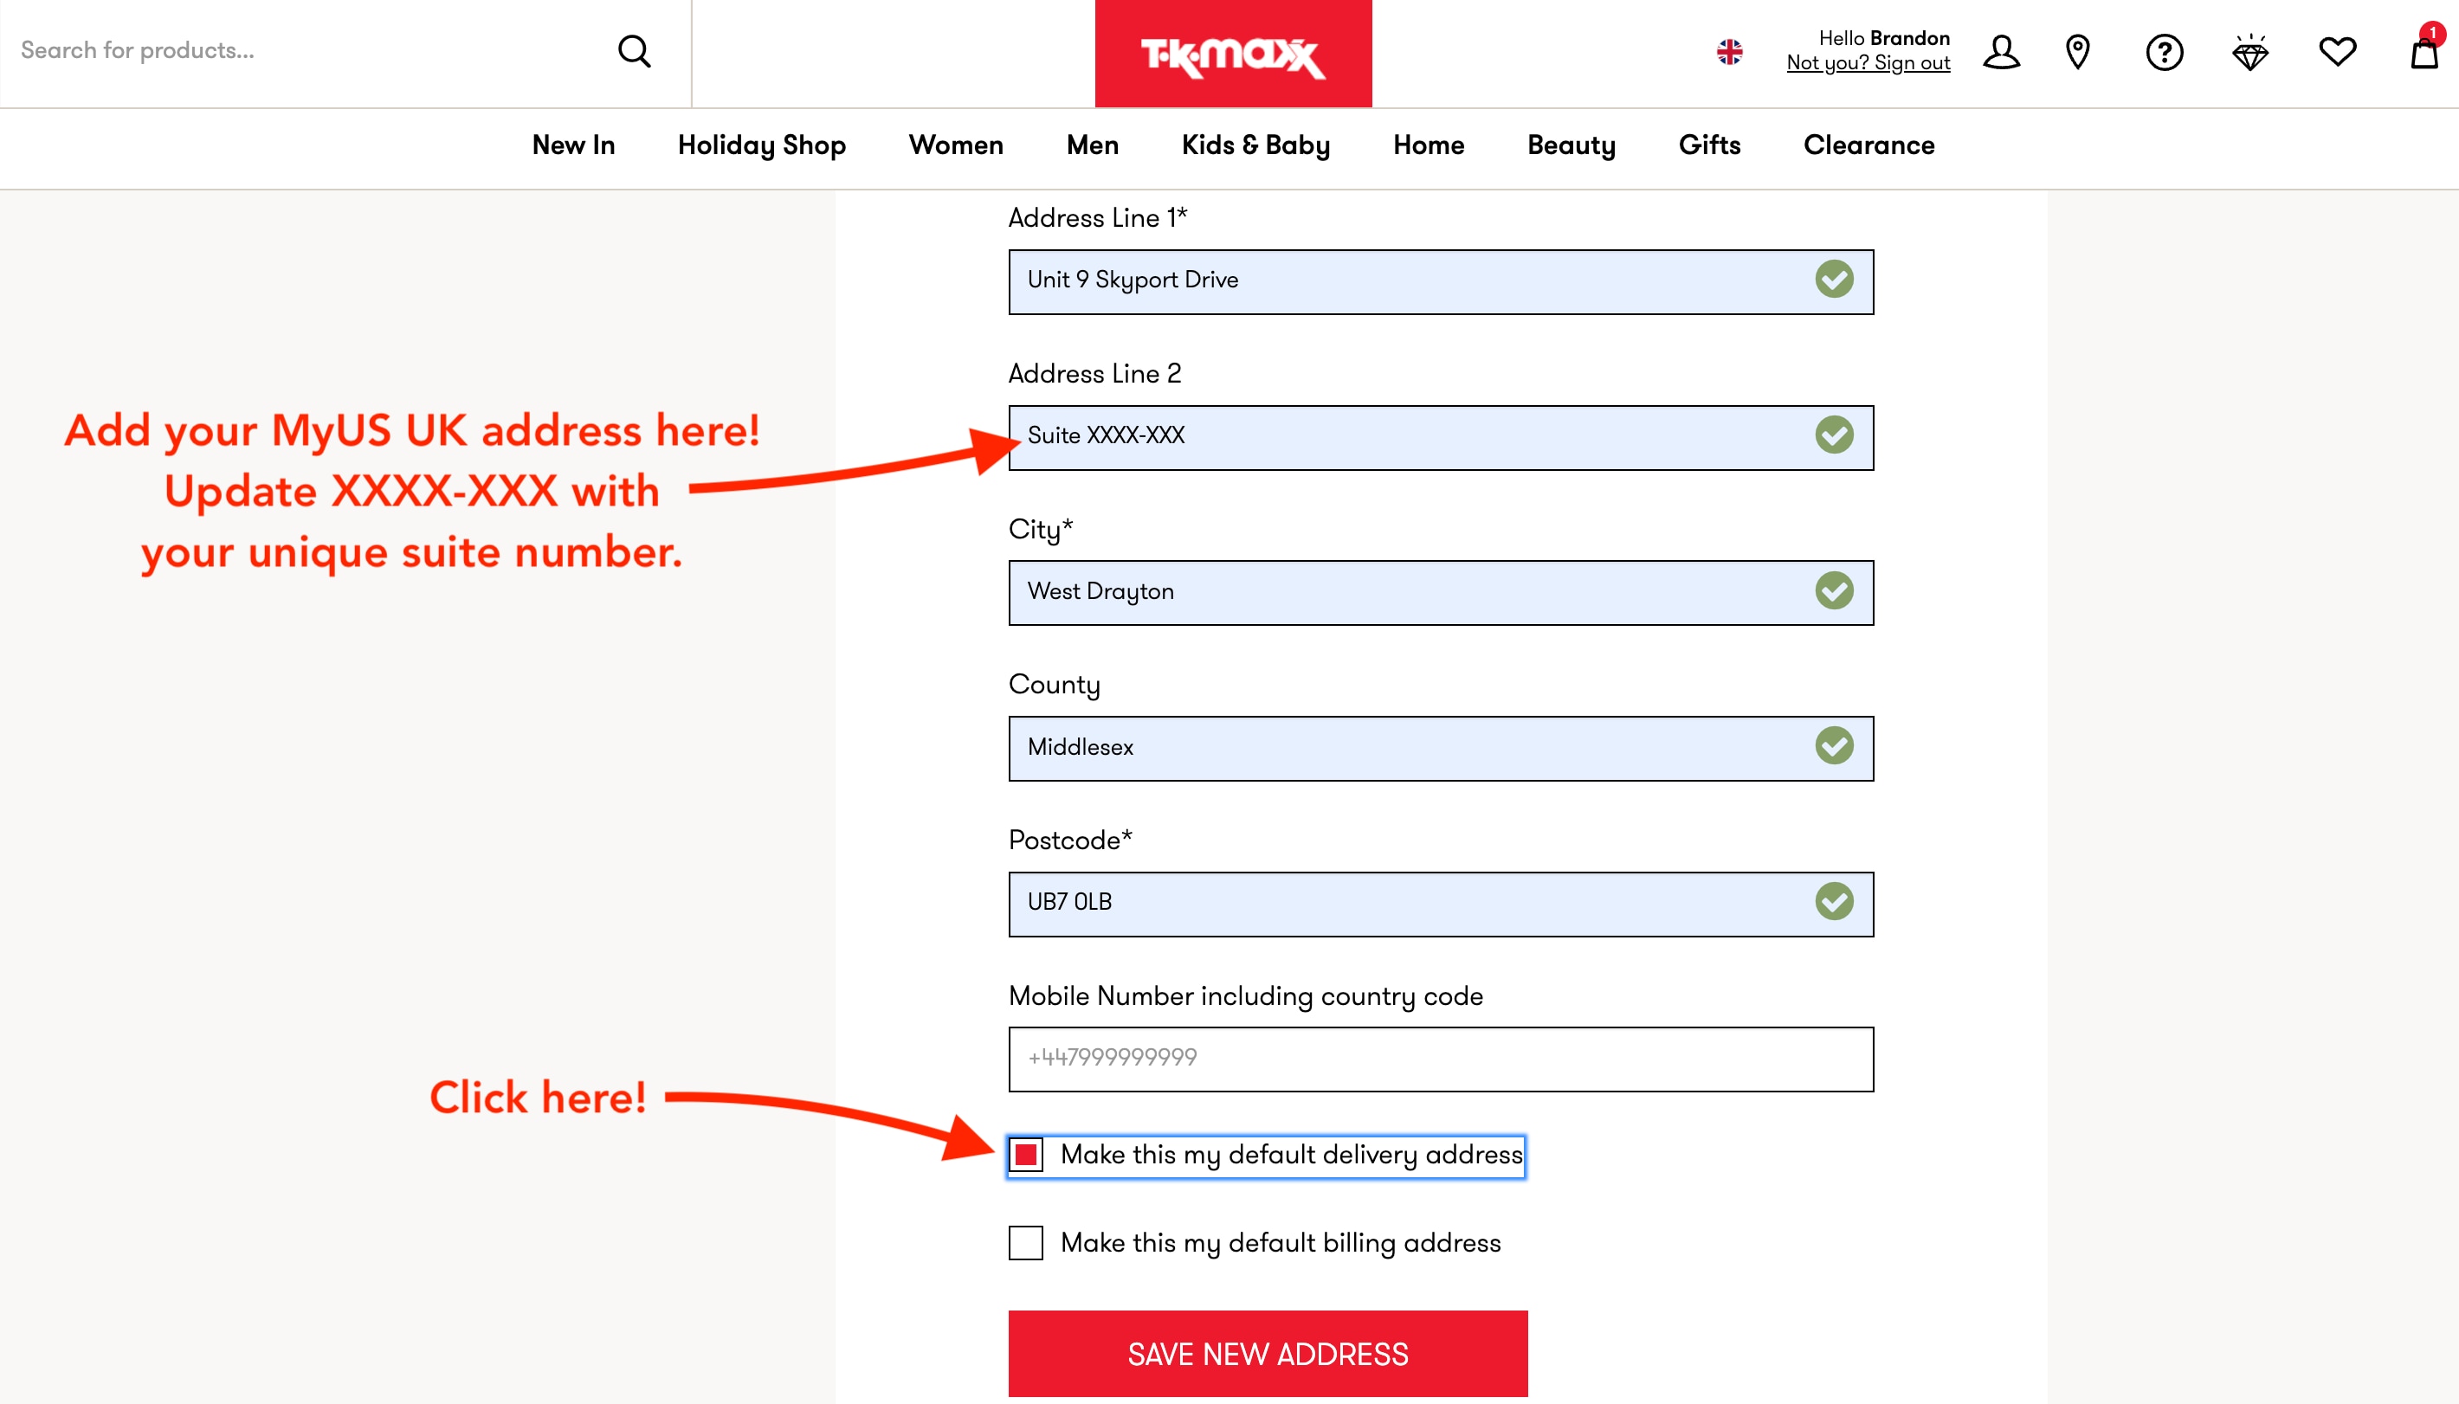Enable Make this my default delivery address

click(x=1027, y=1154)
